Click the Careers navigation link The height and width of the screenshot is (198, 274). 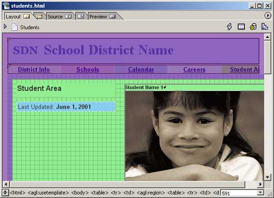click(195, 69)
